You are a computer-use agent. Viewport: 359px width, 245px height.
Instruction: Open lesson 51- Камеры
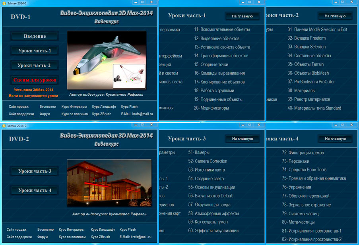point(199,152)
